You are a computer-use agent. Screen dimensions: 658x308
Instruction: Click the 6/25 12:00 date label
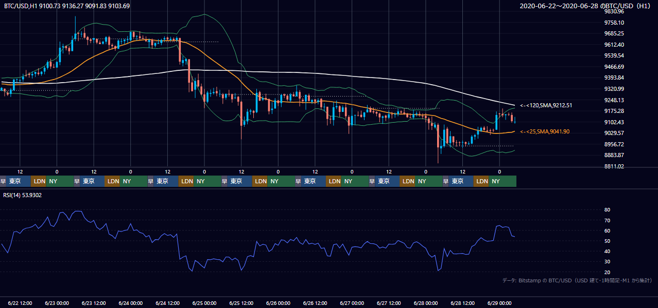(x=241, y=303)
